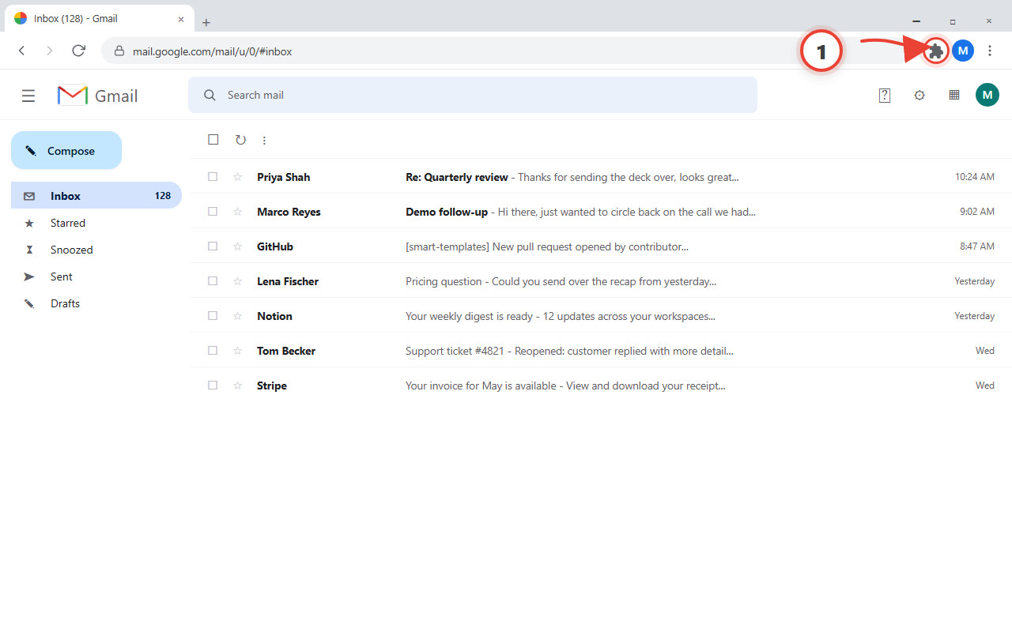This screenshot has width=1012, height=632.
Task: Open the Starred folder
Action: (96, 223)
